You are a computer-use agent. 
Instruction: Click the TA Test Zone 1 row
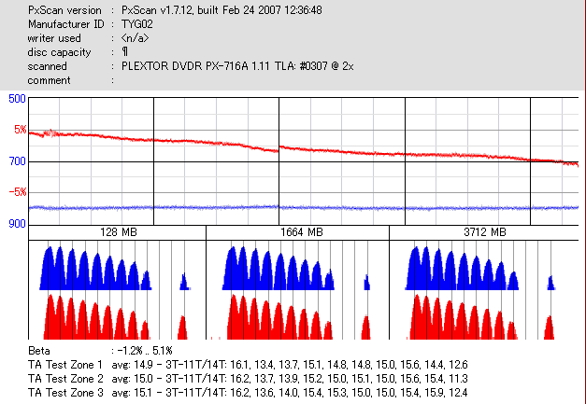(248, 365)
